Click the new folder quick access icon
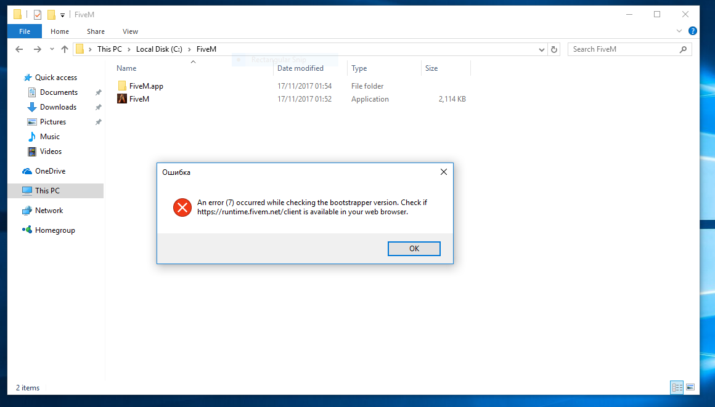 click(52, 15)
